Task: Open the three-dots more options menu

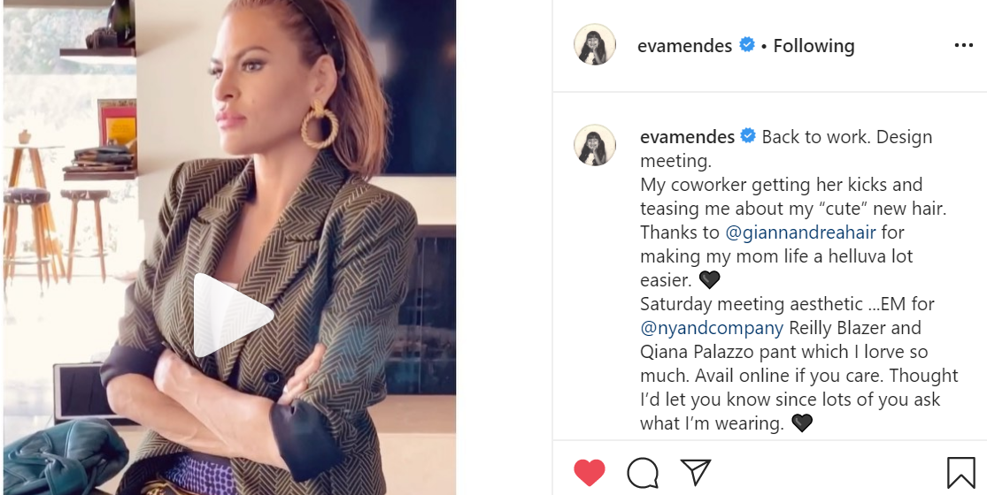Action: click(964, 45)
